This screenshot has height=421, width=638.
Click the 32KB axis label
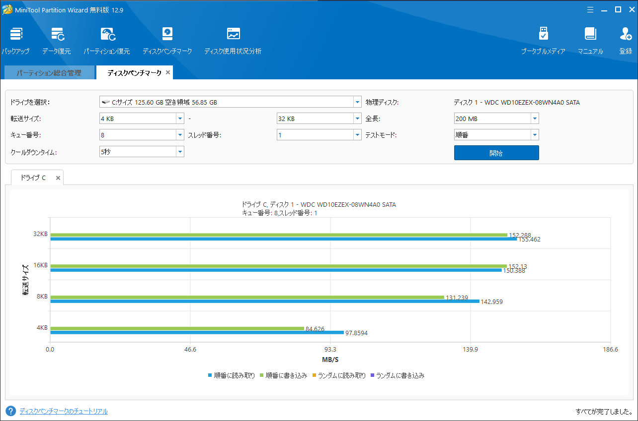[41, 234]
